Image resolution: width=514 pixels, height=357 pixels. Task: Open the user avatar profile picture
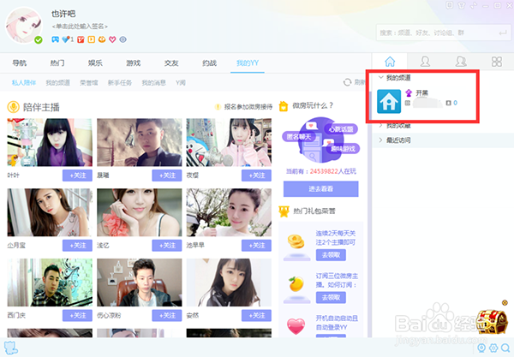[24, 25]
